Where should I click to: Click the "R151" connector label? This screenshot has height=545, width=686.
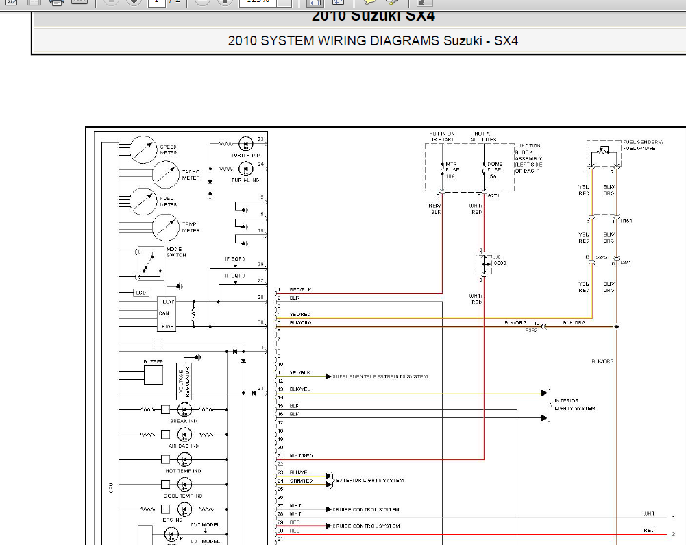(626, 221)
